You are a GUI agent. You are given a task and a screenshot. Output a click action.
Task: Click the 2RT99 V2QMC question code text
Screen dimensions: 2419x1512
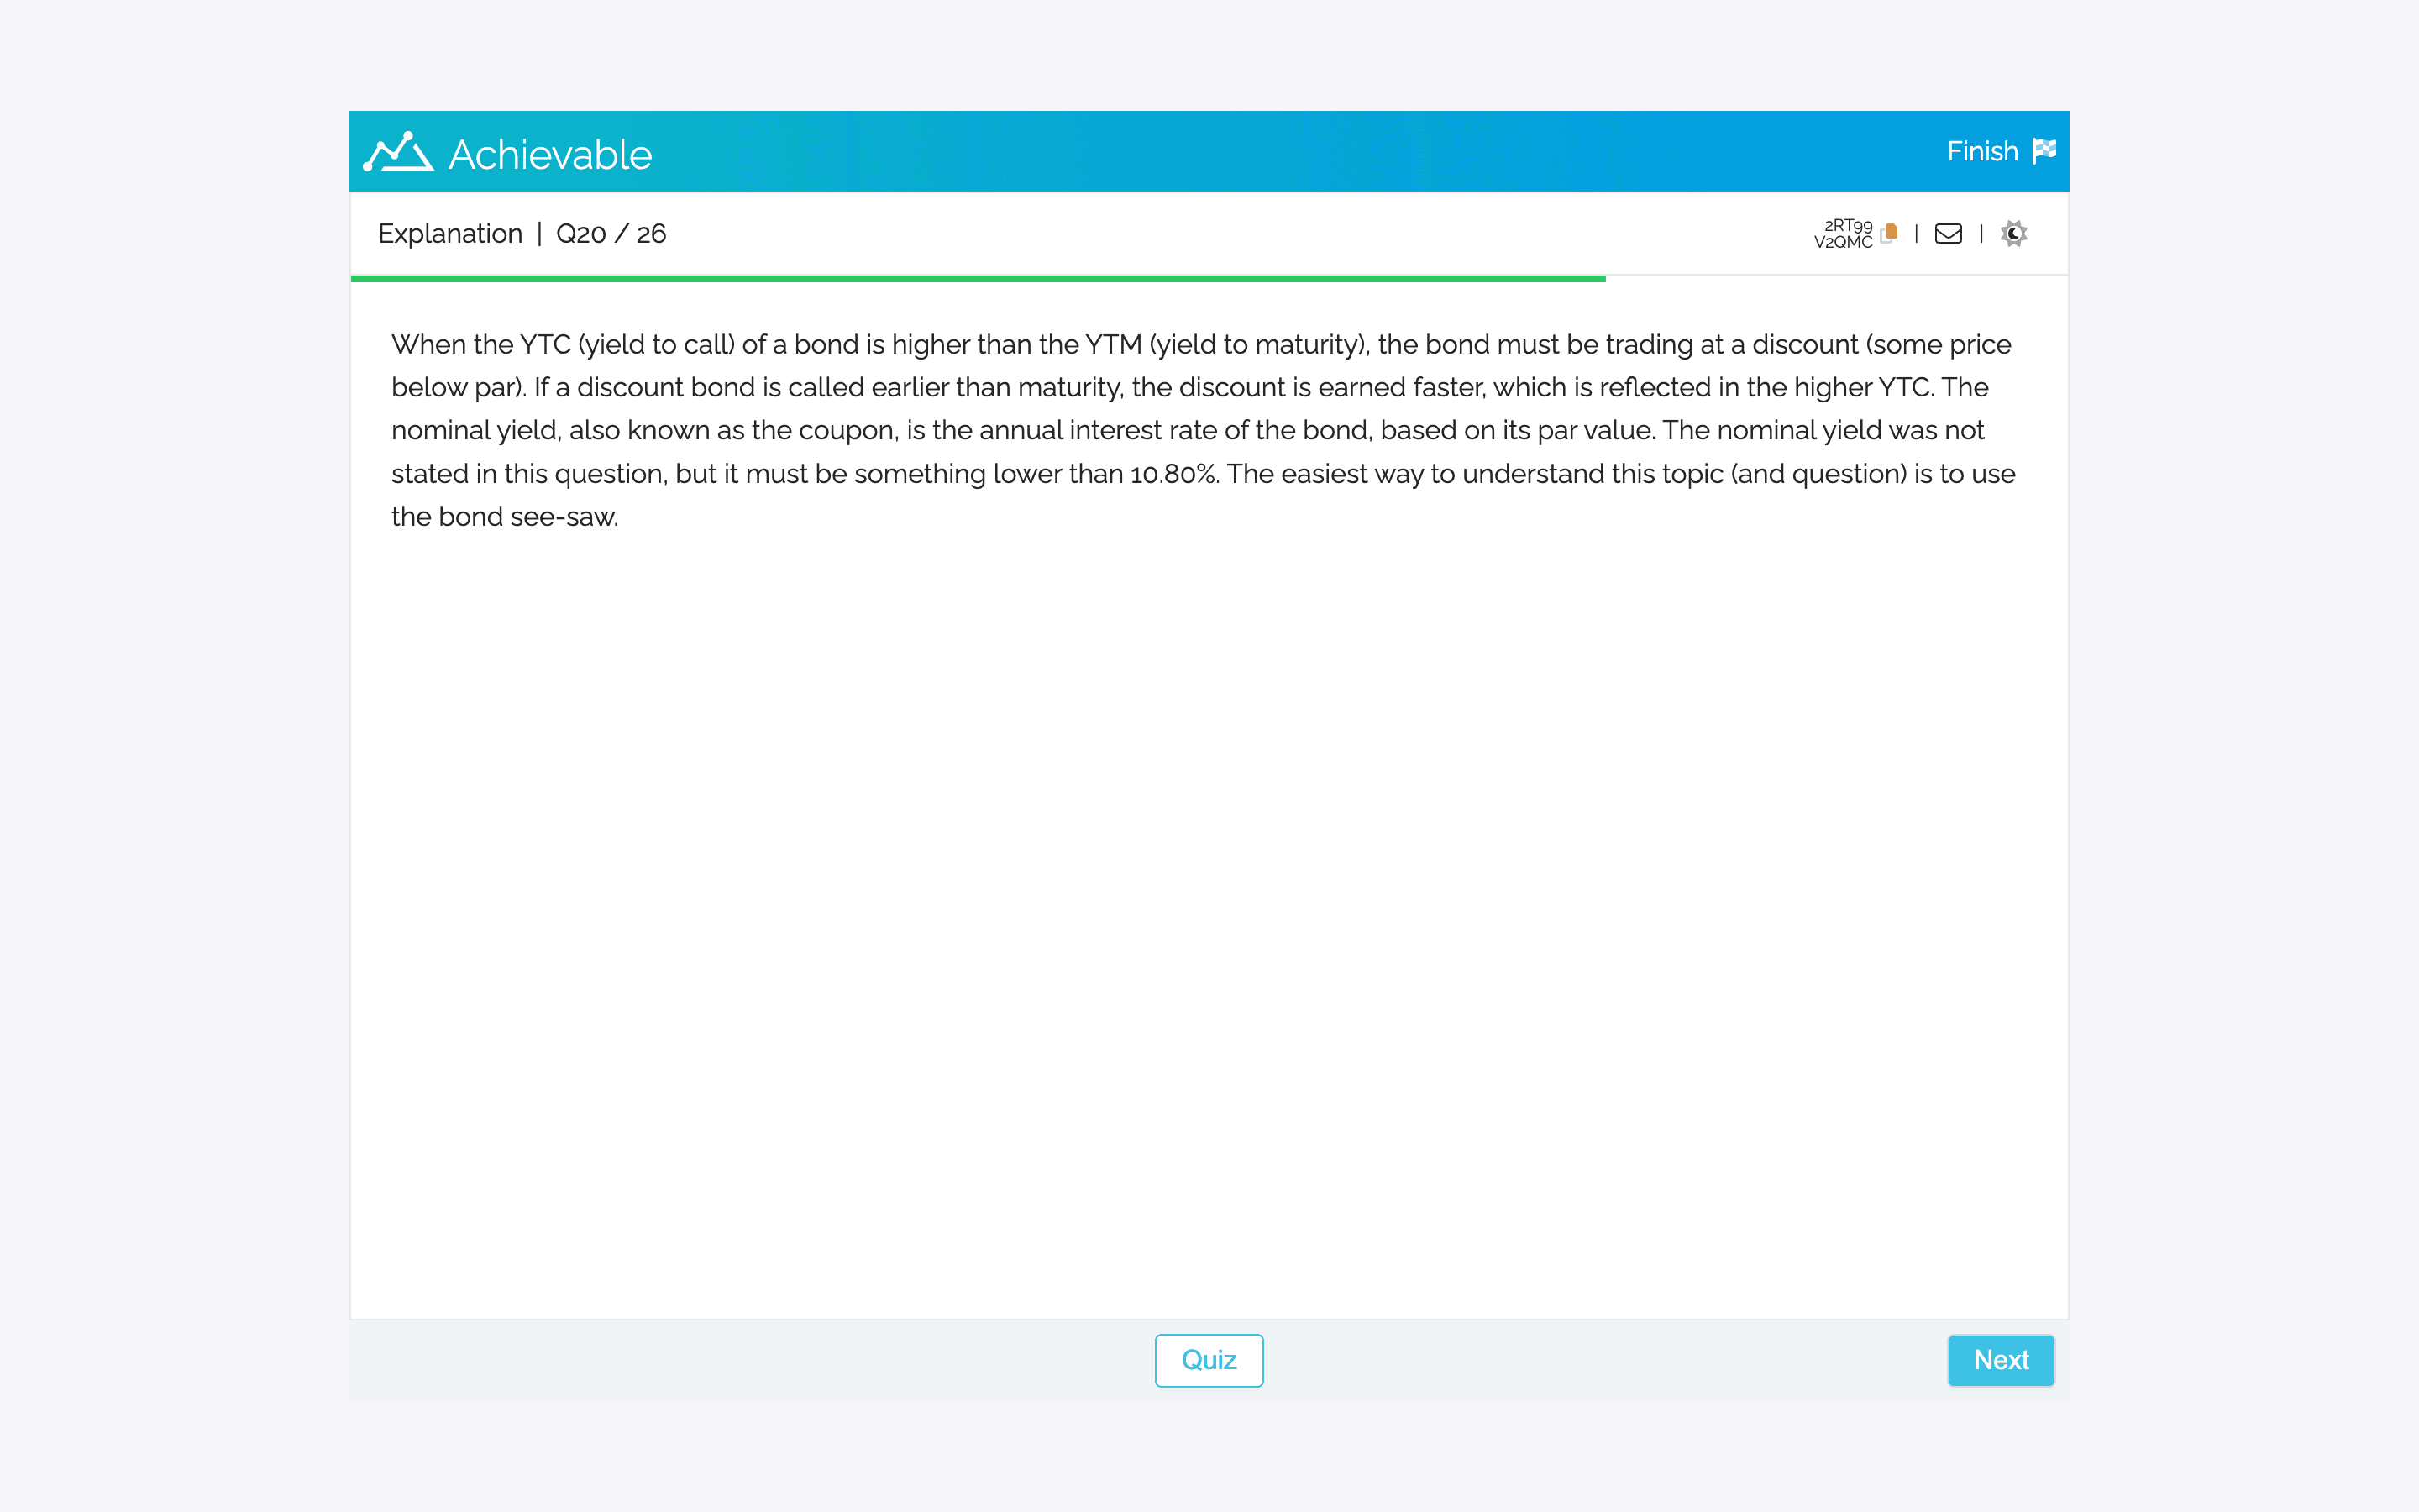(1844, 233)
